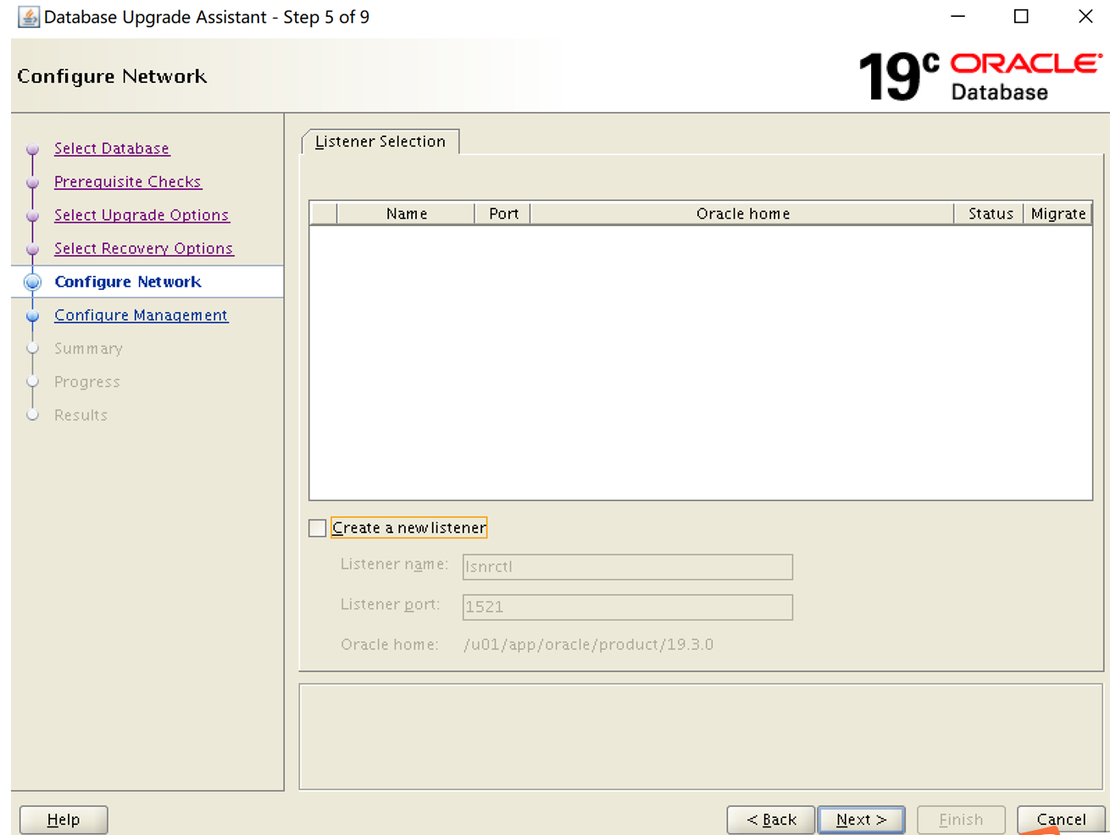Check the Create a new listener box
Viewport: 1110px width, 835px height.
tap(318, 528)
